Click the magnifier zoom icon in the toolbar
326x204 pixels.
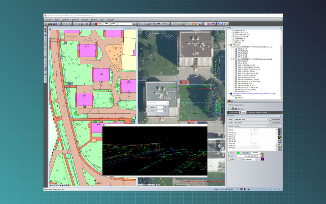[159, 24]
